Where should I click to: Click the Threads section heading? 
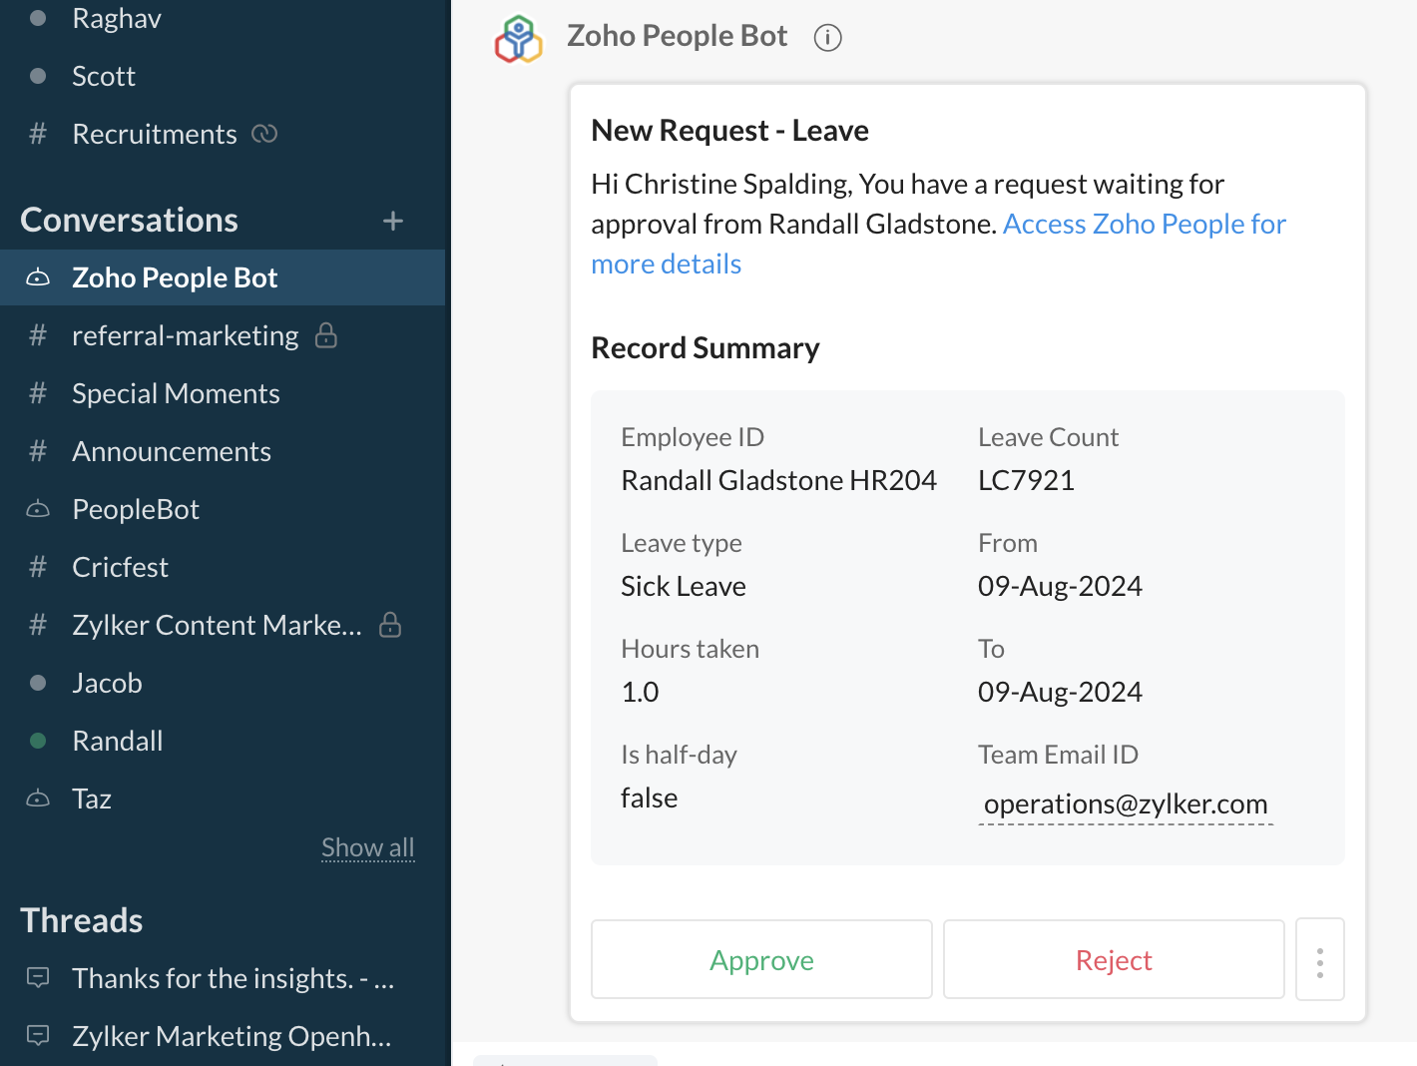point(82,920)
